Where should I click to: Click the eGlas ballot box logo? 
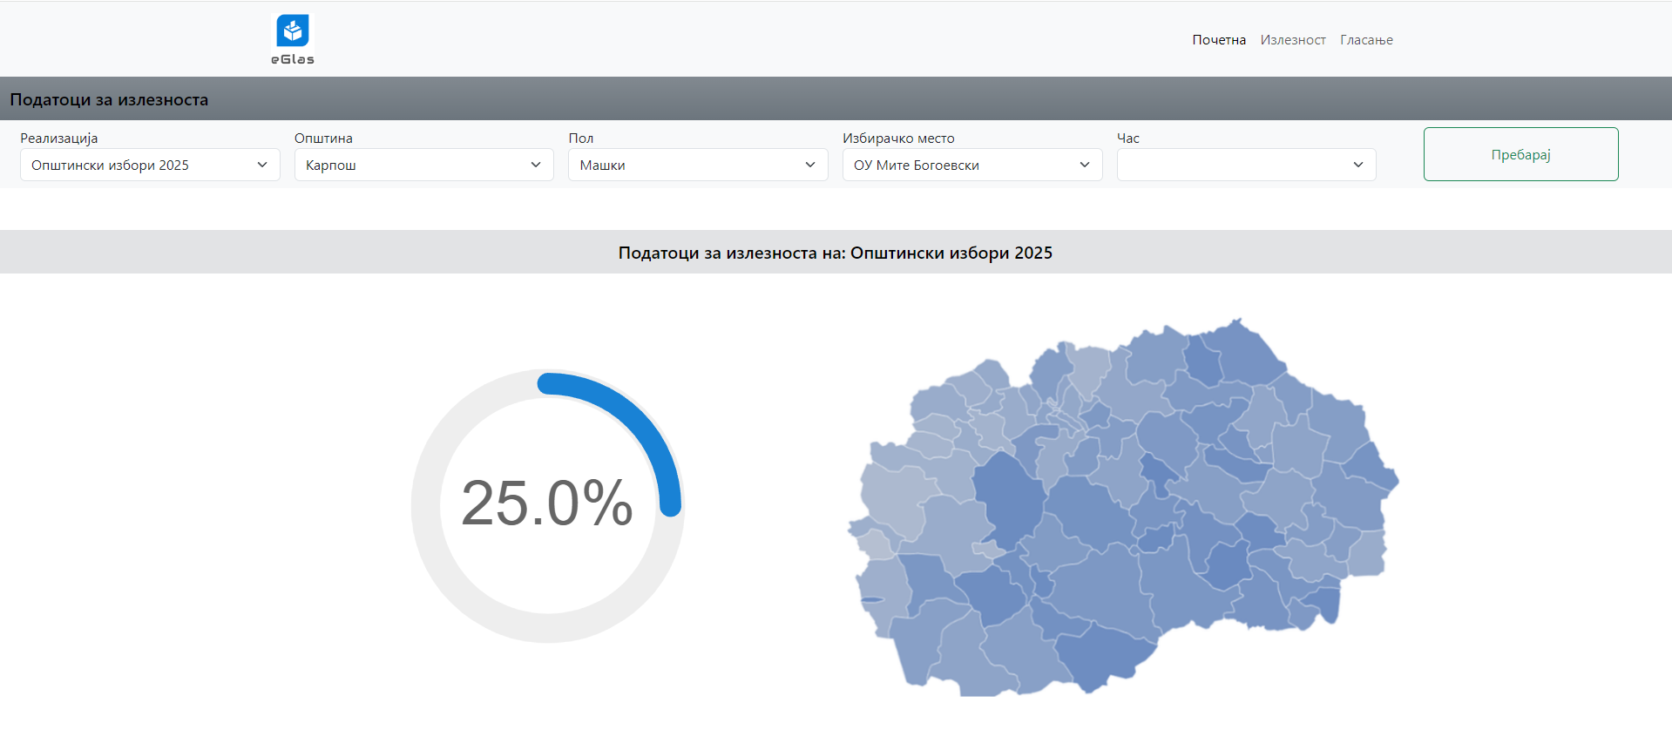(x=292, y=30)
